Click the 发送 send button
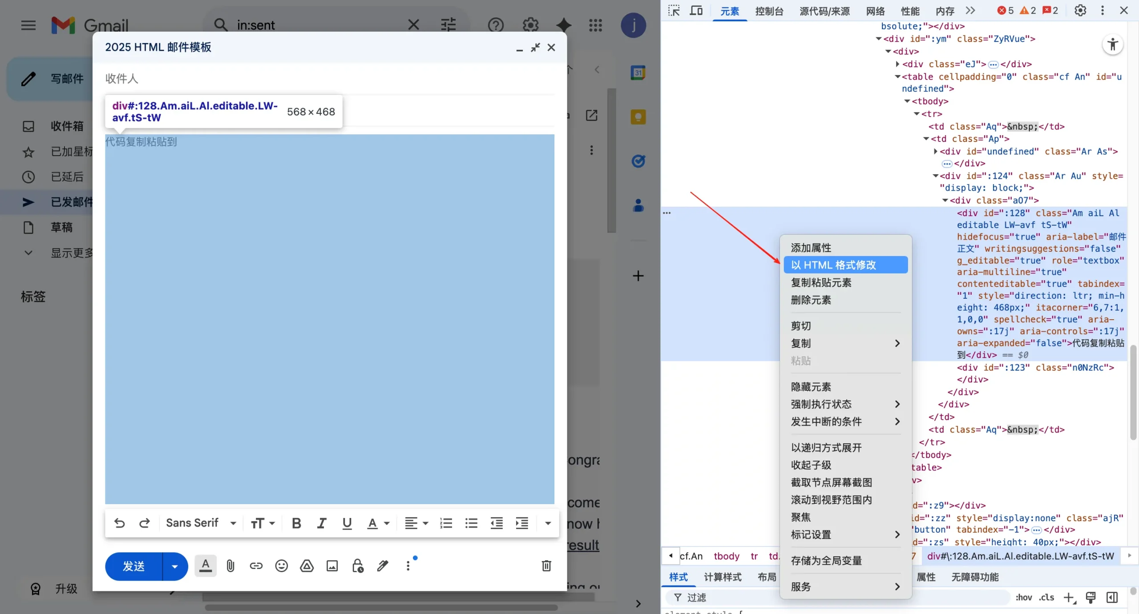Screen dimensions: 1139x614 [x=133, y=566]
